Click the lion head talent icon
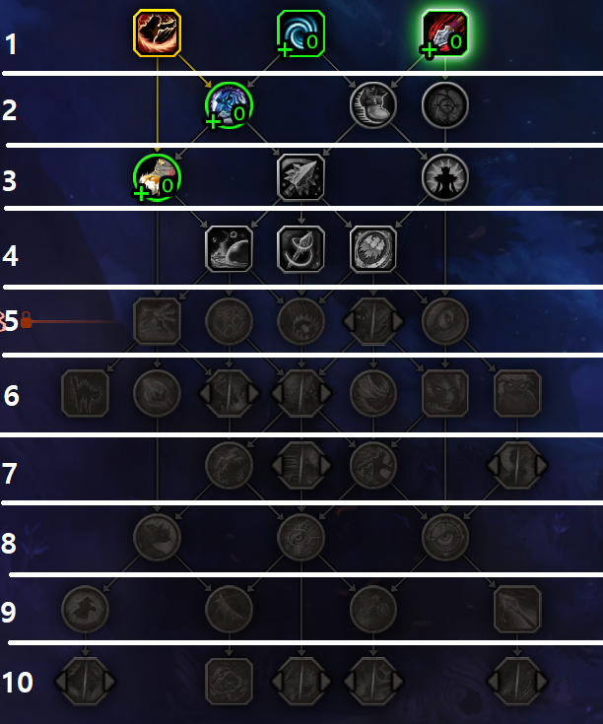 [x=373, y=249]
